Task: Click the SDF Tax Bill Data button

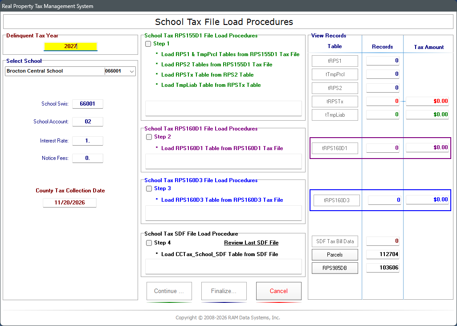Action: 335,241
